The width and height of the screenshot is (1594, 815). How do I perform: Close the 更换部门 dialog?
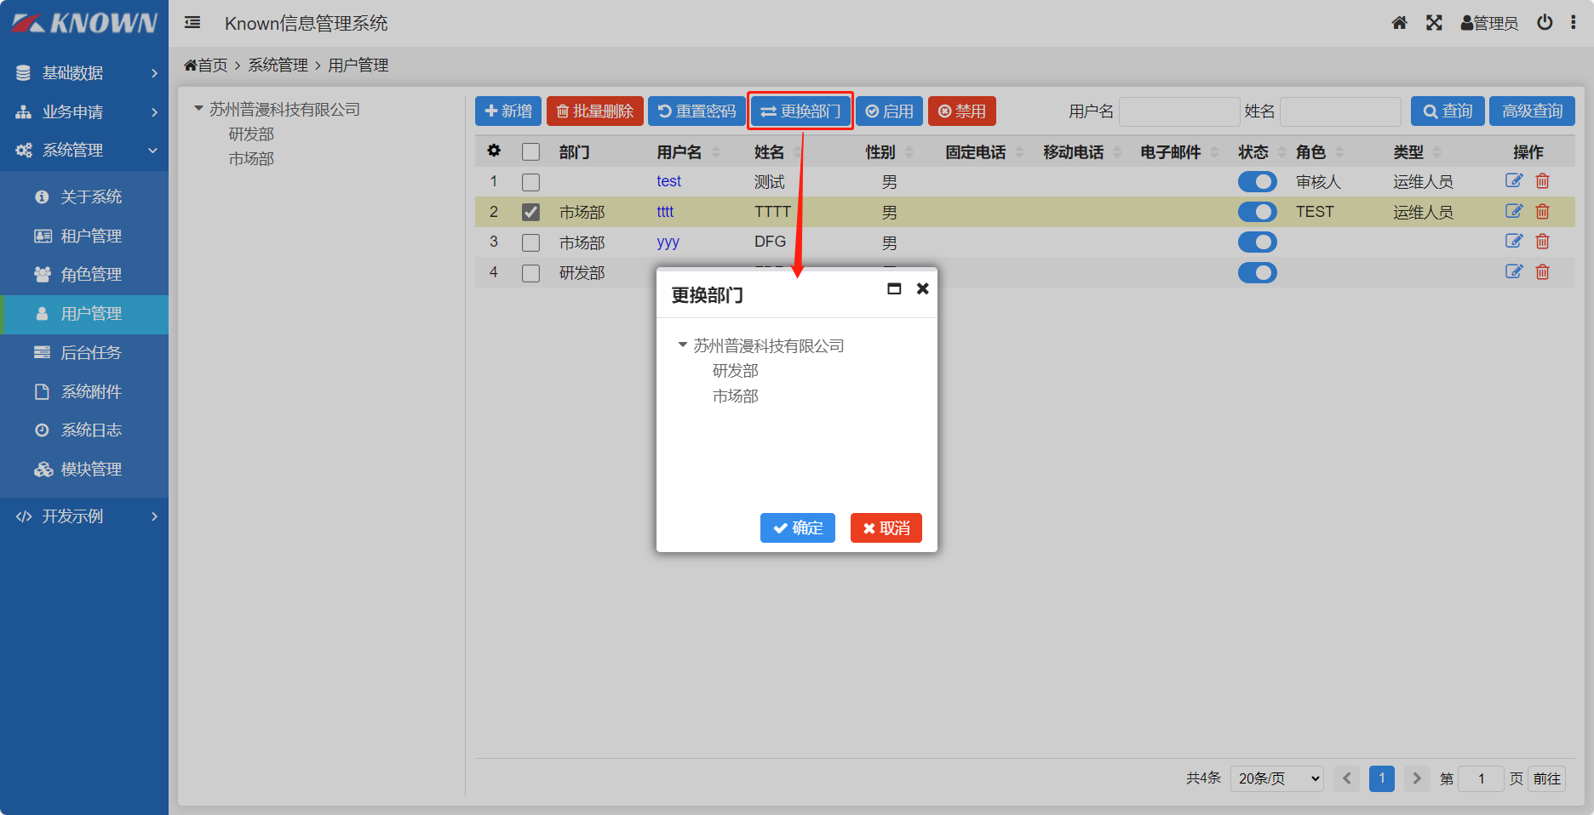(x=922, y=288)
